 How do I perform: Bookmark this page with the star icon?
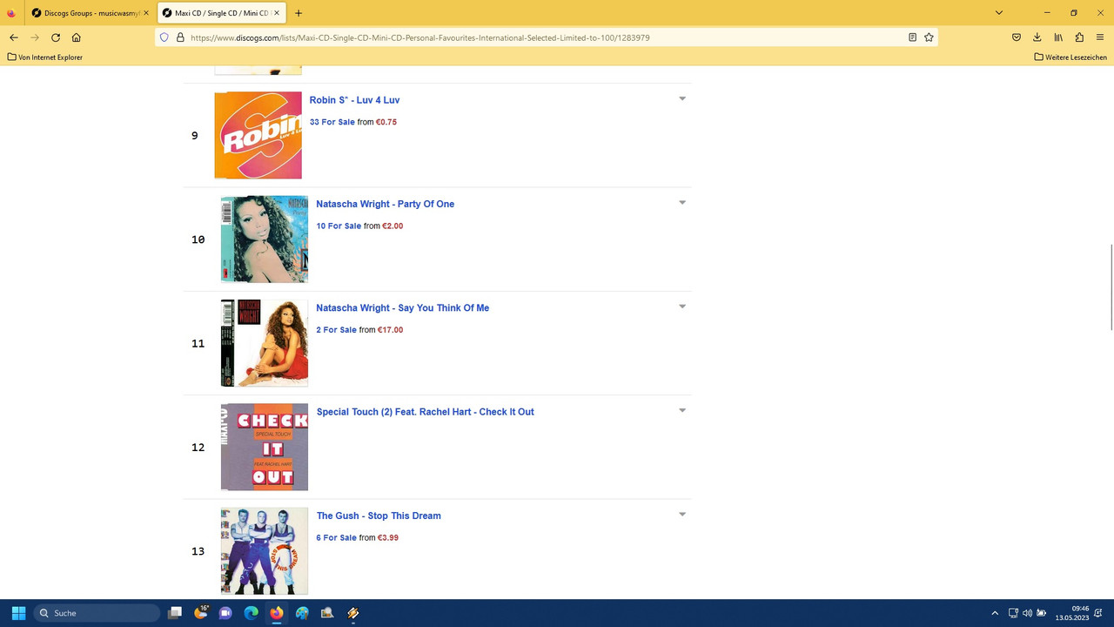click(929, 37)
